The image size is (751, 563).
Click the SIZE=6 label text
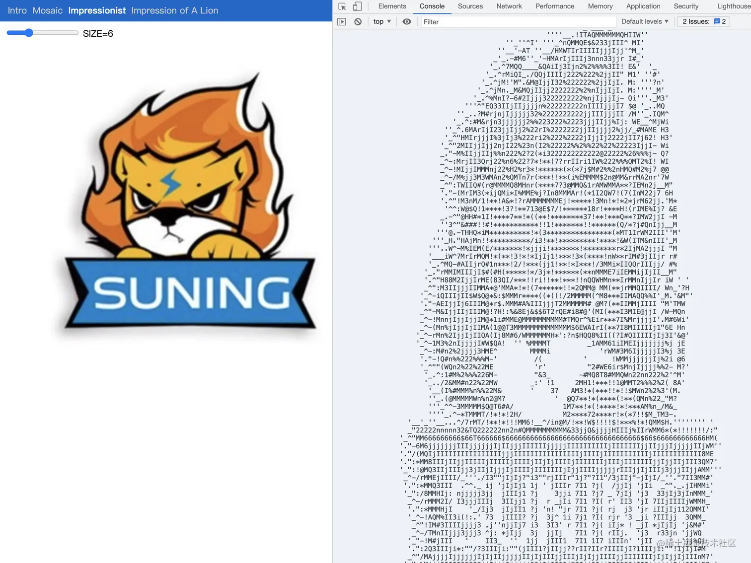[98, 34]
